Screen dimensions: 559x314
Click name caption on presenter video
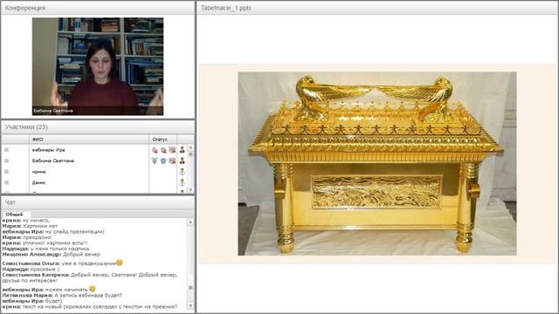pos(53,111)
